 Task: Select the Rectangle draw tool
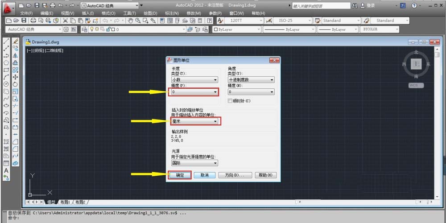(6, 70)
